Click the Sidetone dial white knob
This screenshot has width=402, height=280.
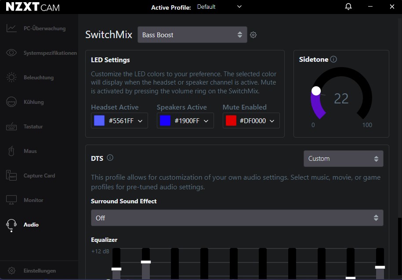point(316,91)
